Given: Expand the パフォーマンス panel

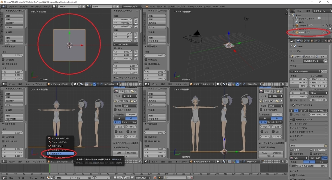Looking at the screenshot, I should (299, 128).
